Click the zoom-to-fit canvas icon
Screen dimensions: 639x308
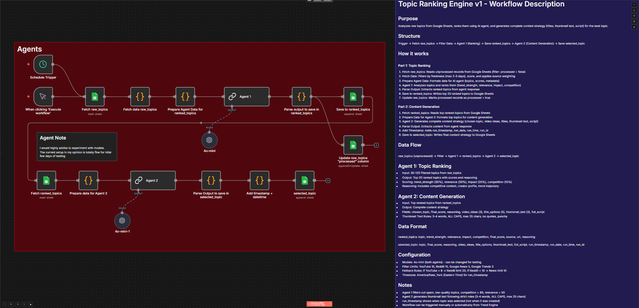[x=4, y=304]
